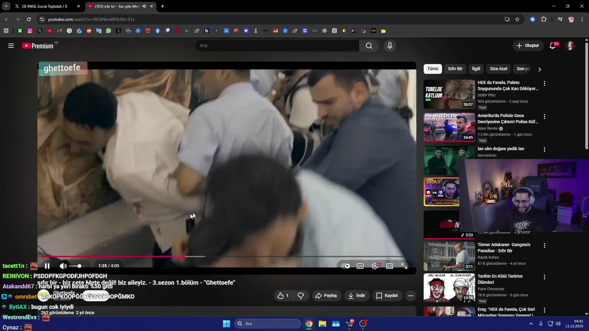Image resolution: width=589 pixels, height=331 pixels.
Task: Open Twitch bookmark in bookmarks bar
Action: click(167, 31)
